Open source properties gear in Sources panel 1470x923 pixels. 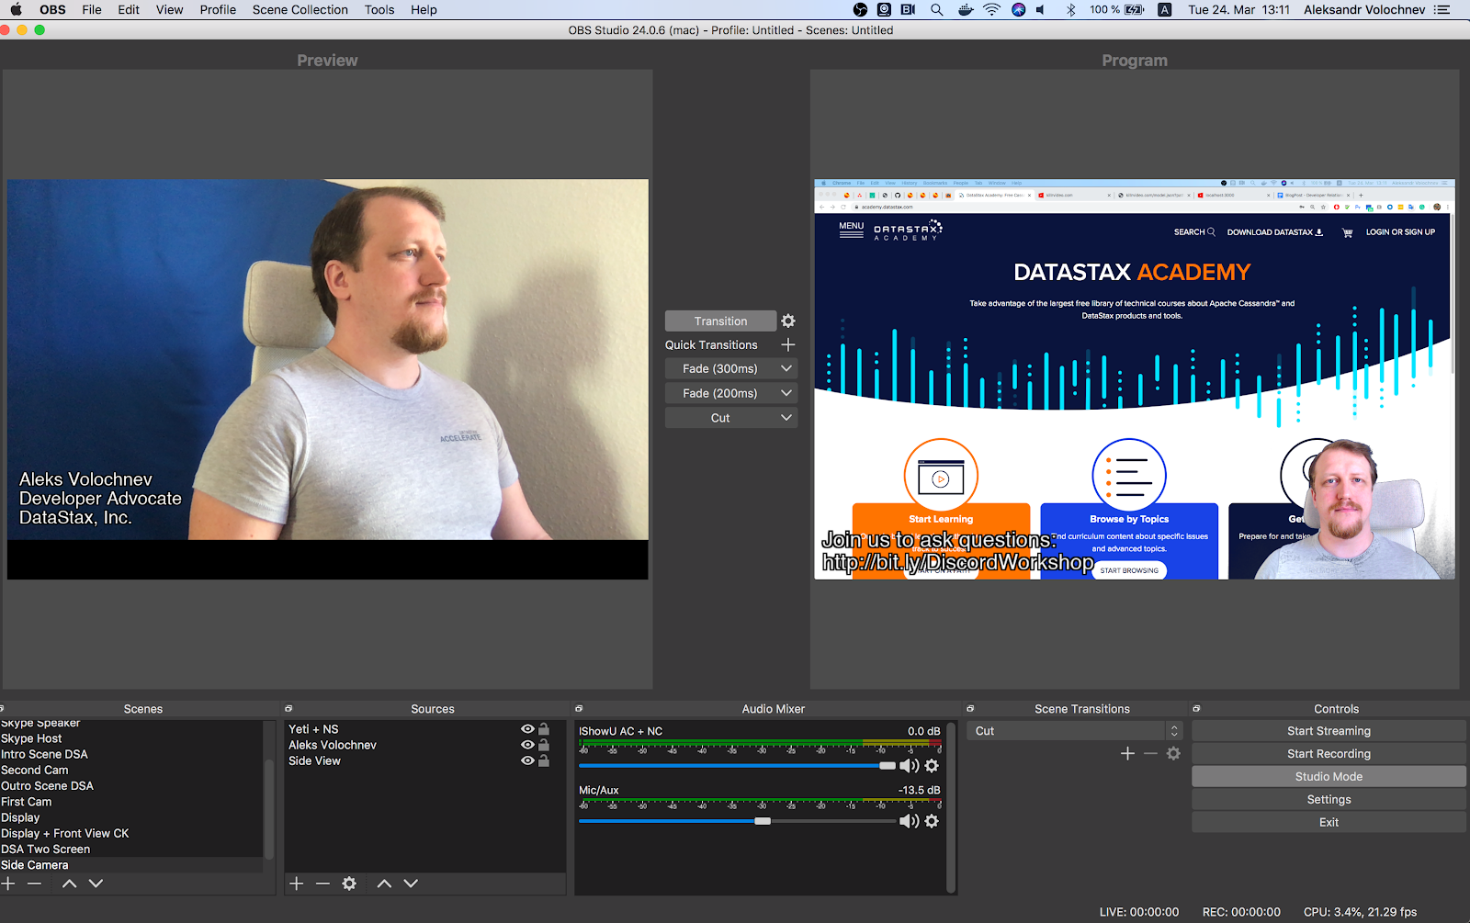(349, 884)
